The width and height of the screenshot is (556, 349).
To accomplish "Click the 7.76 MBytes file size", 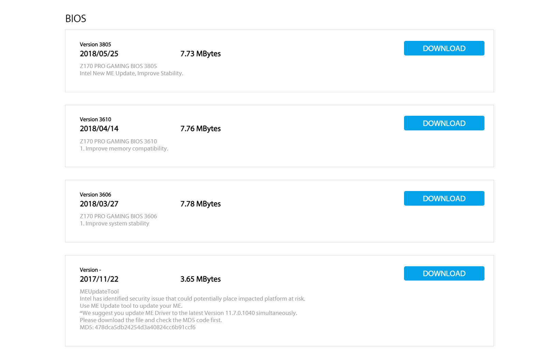I will click(x=200, y=129).
